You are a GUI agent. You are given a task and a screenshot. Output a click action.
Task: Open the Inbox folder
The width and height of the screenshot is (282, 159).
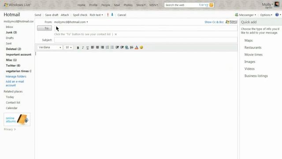(x=9, y=27)
